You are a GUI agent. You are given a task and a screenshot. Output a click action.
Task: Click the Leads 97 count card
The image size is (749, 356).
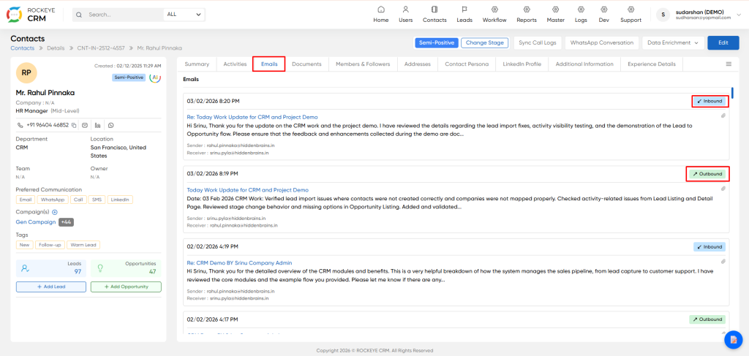coord(51,269)
